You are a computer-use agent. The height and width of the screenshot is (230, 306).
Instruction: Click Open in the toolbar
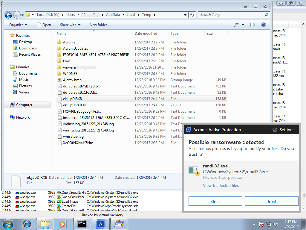(x=44, y=25)
